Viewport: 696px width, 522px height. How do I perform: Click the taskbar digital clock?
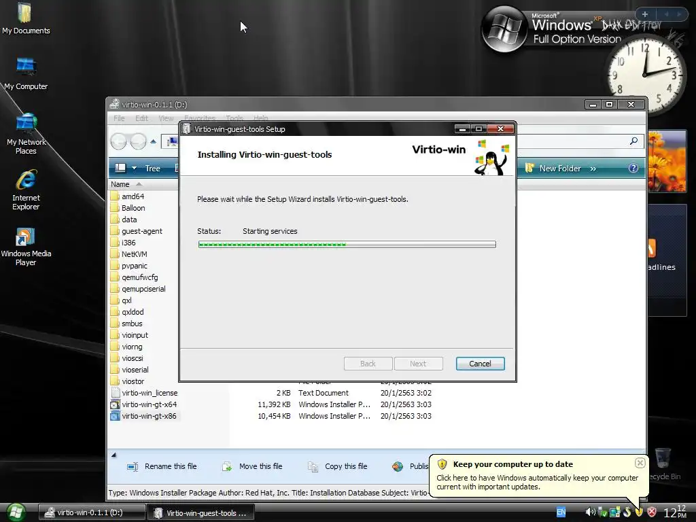click(675, 512)
